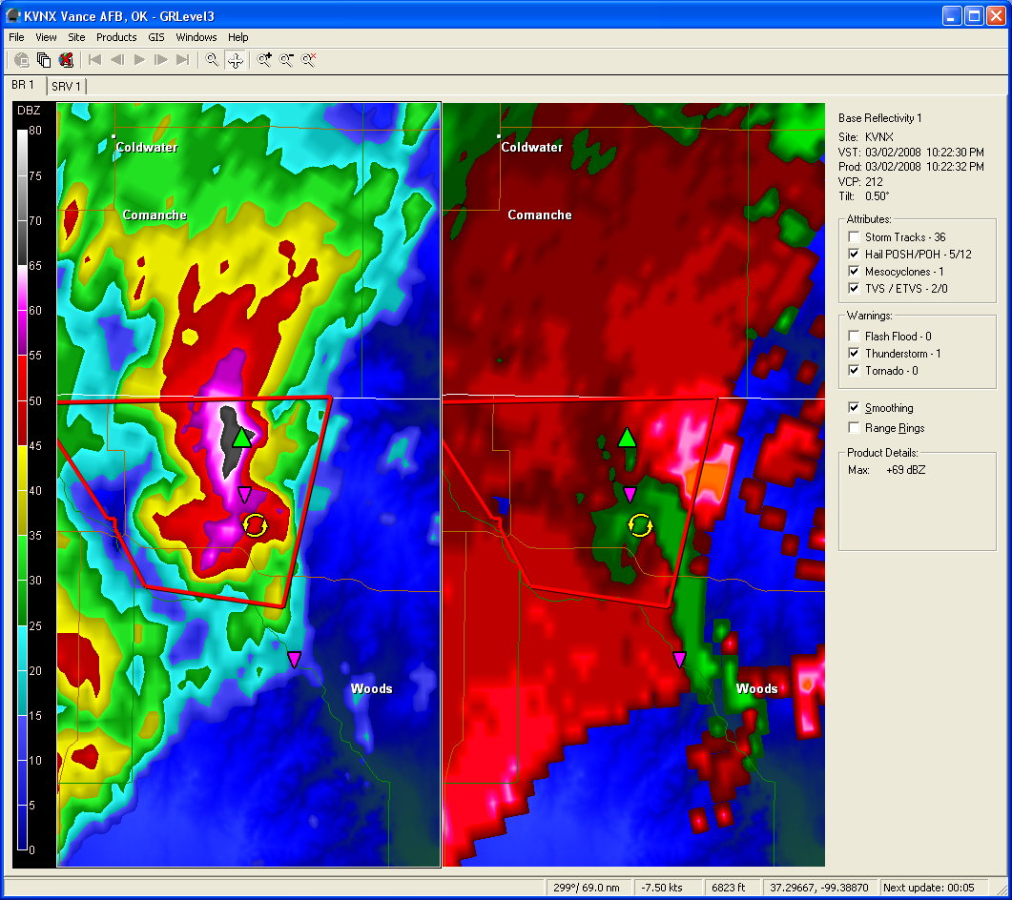
Task: Toggle TVS / ETVS checkbox
Action: point(854,288)
